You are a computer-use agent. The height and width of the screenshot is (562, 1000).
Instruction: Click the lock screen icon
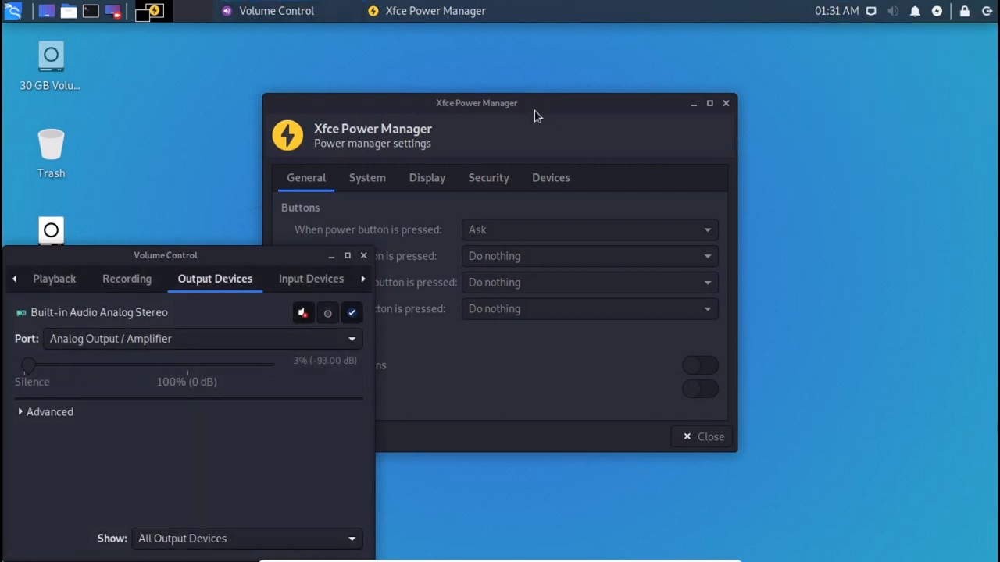click(x=965, y=11)
